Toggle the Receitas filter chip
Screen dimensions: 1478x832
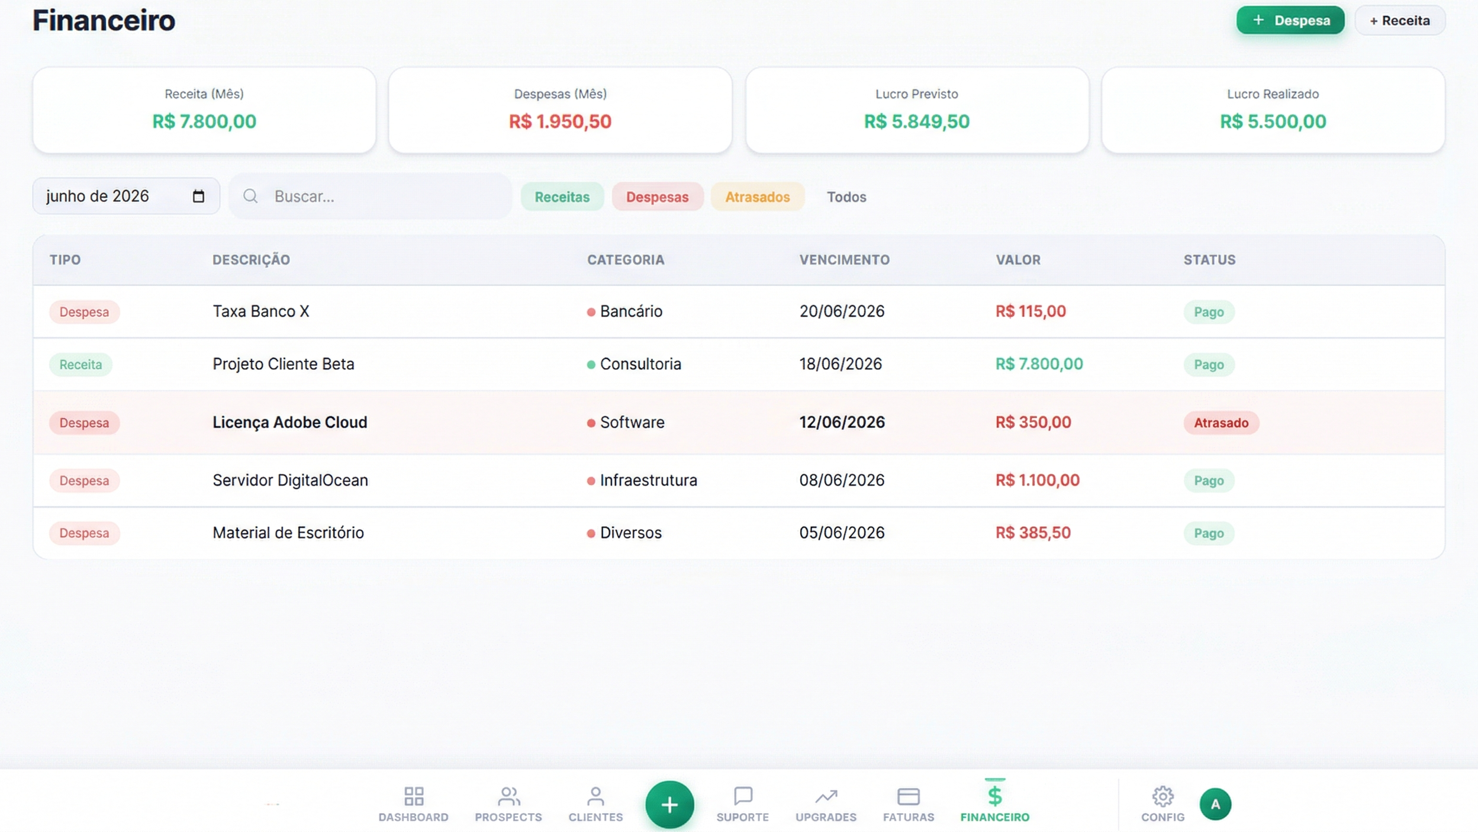(x=562, y=197)
